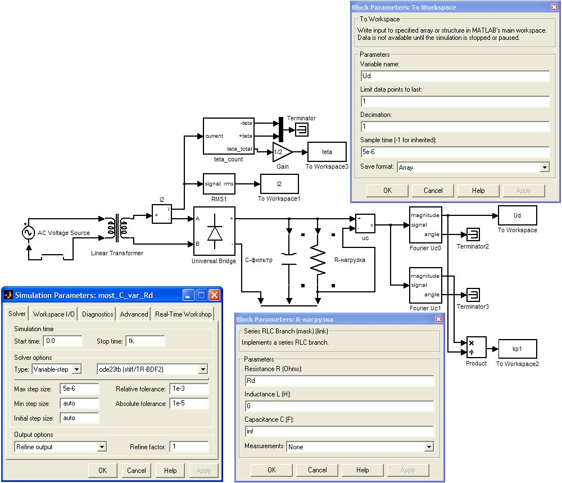This screenshot has width=562, height=483.
Task: Switch to the Workspace I/O tab
Action: 54,314
